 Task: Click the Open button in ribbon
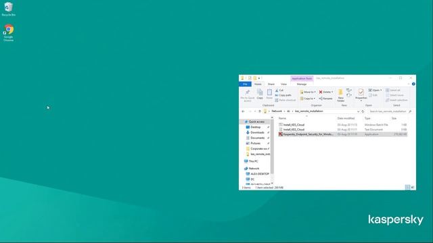pyautogui.click(x=375, y=90)
